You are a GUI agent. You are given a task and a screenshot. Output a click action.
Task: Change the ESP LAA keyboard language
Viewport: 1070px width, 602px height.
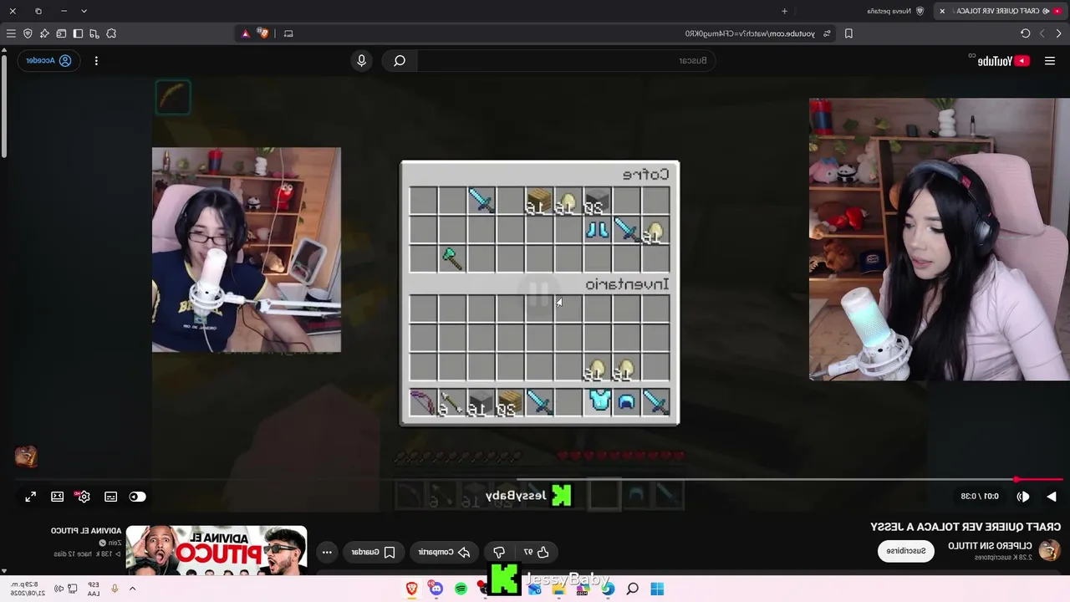click(94, 589)
